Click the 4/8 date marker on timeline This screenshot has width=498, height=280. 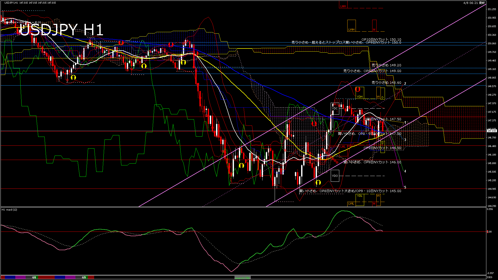[34, 277]
